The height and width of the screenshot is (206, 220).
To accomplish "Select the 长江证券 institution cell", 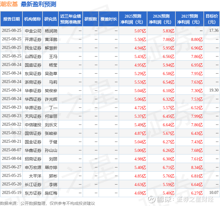I will (x=33, y=185).
